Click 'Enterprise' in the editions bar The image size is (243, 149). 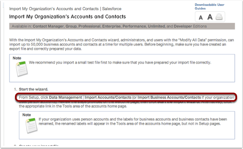click(x=111, y=26)
